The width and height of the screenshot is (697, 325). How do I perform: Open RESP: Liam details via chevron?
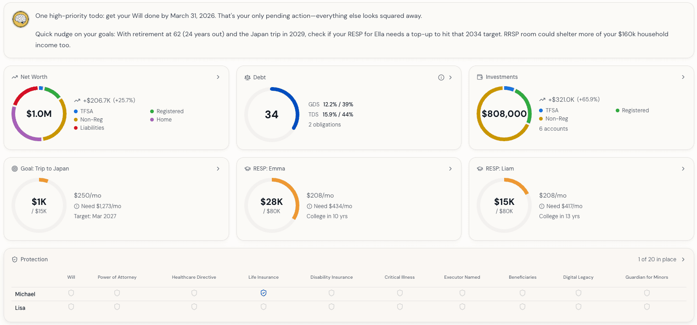683,168
